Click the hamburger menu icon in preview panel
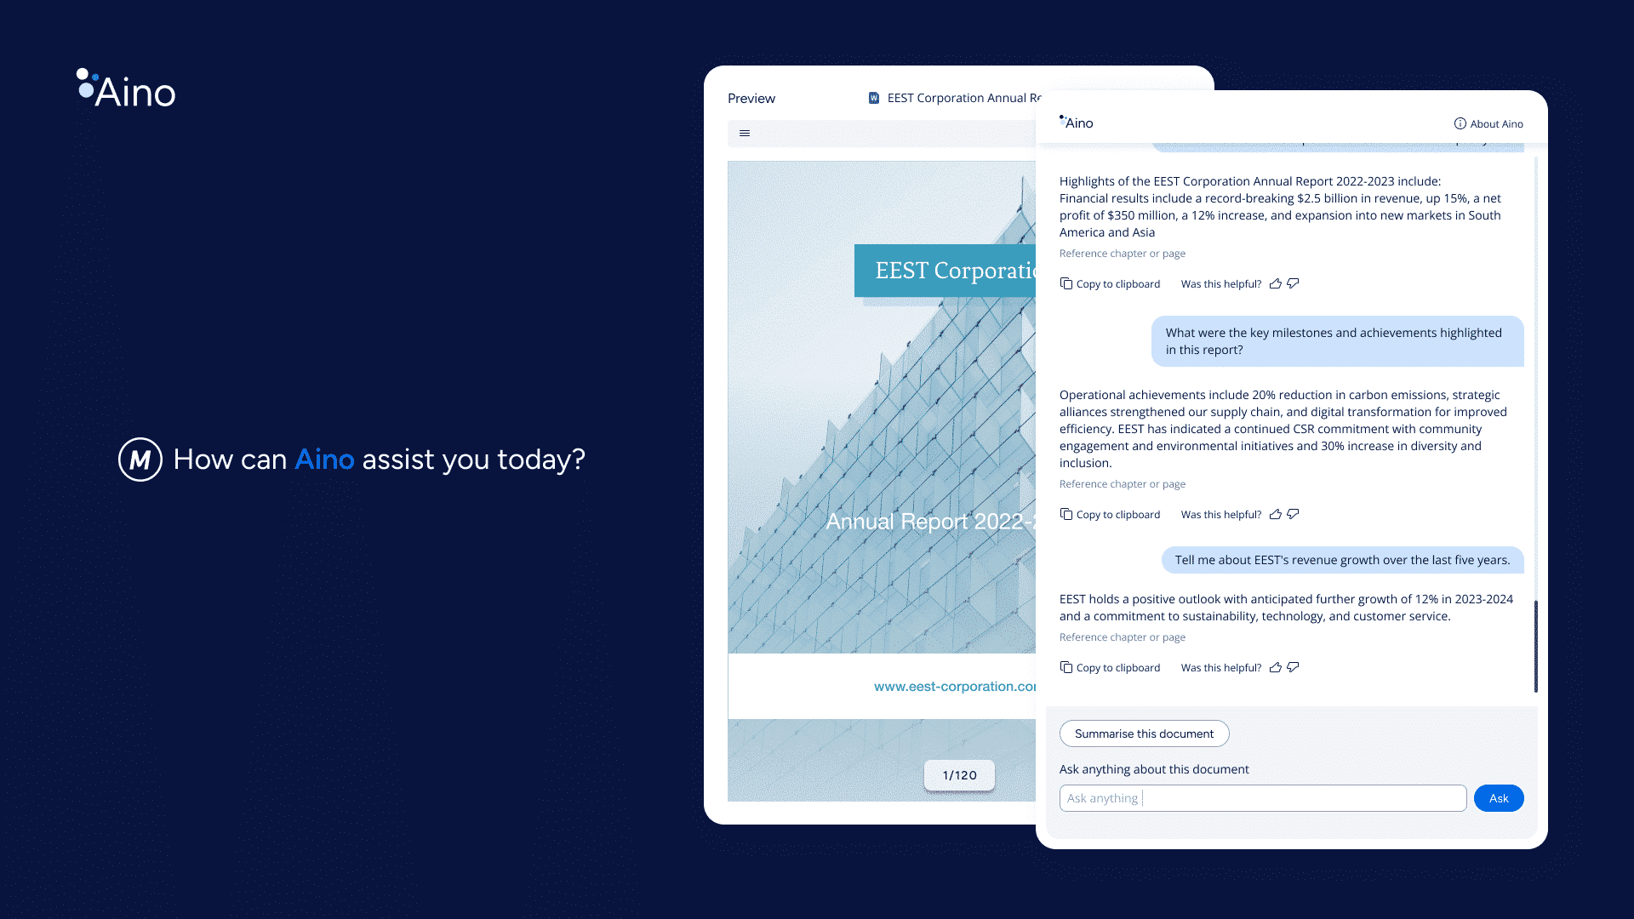Image resolution: width=1634 pixels, height=919 pixels. click(x=744, y=133)
